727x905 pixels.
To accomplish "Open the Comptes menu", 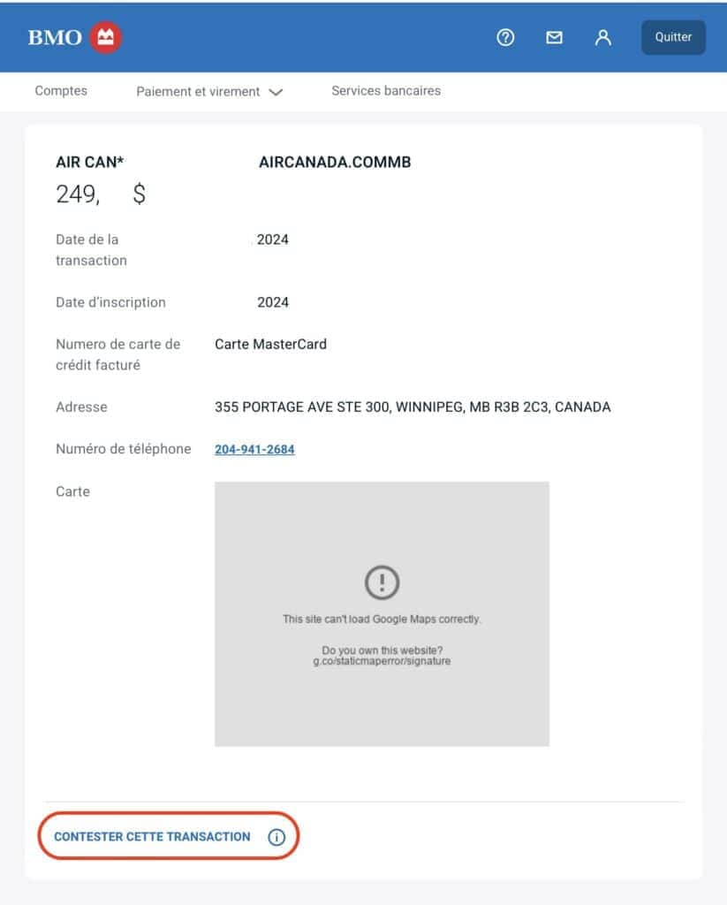I will (61, 91).
